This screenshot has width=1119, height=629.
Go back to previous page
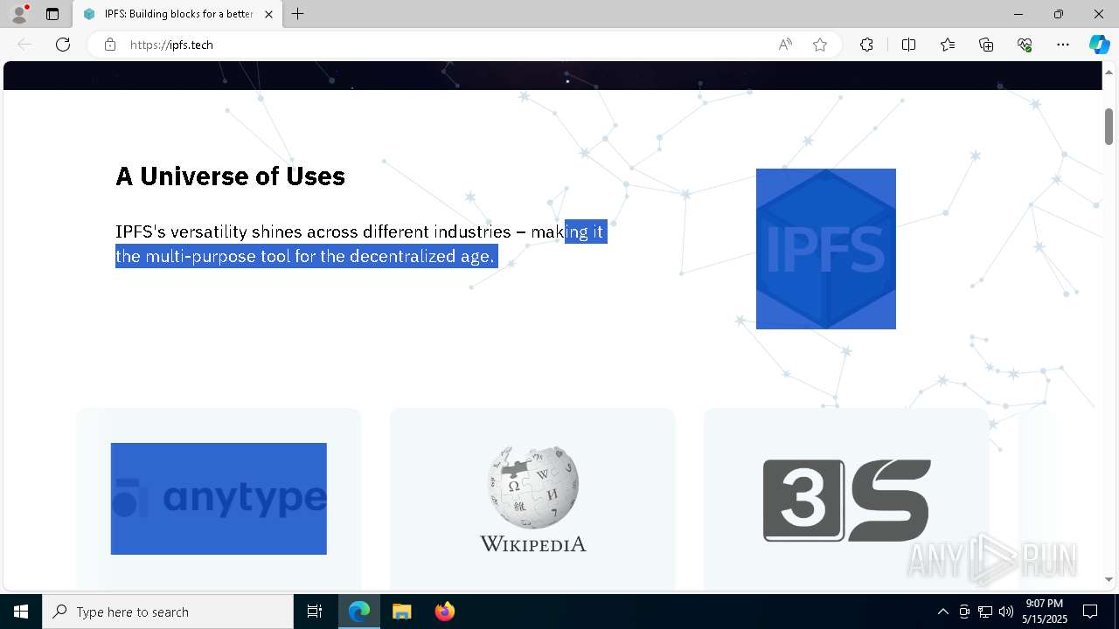tap(24, 45)
